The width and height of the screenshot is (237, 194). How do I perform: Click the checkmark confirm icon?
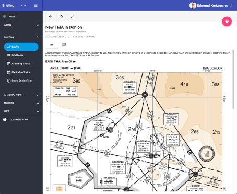pyautogui.click(x=72, y=17)
